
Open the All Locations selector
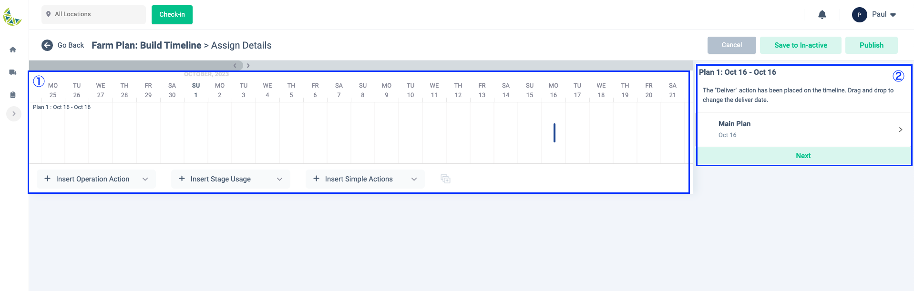tap(93, 14)
